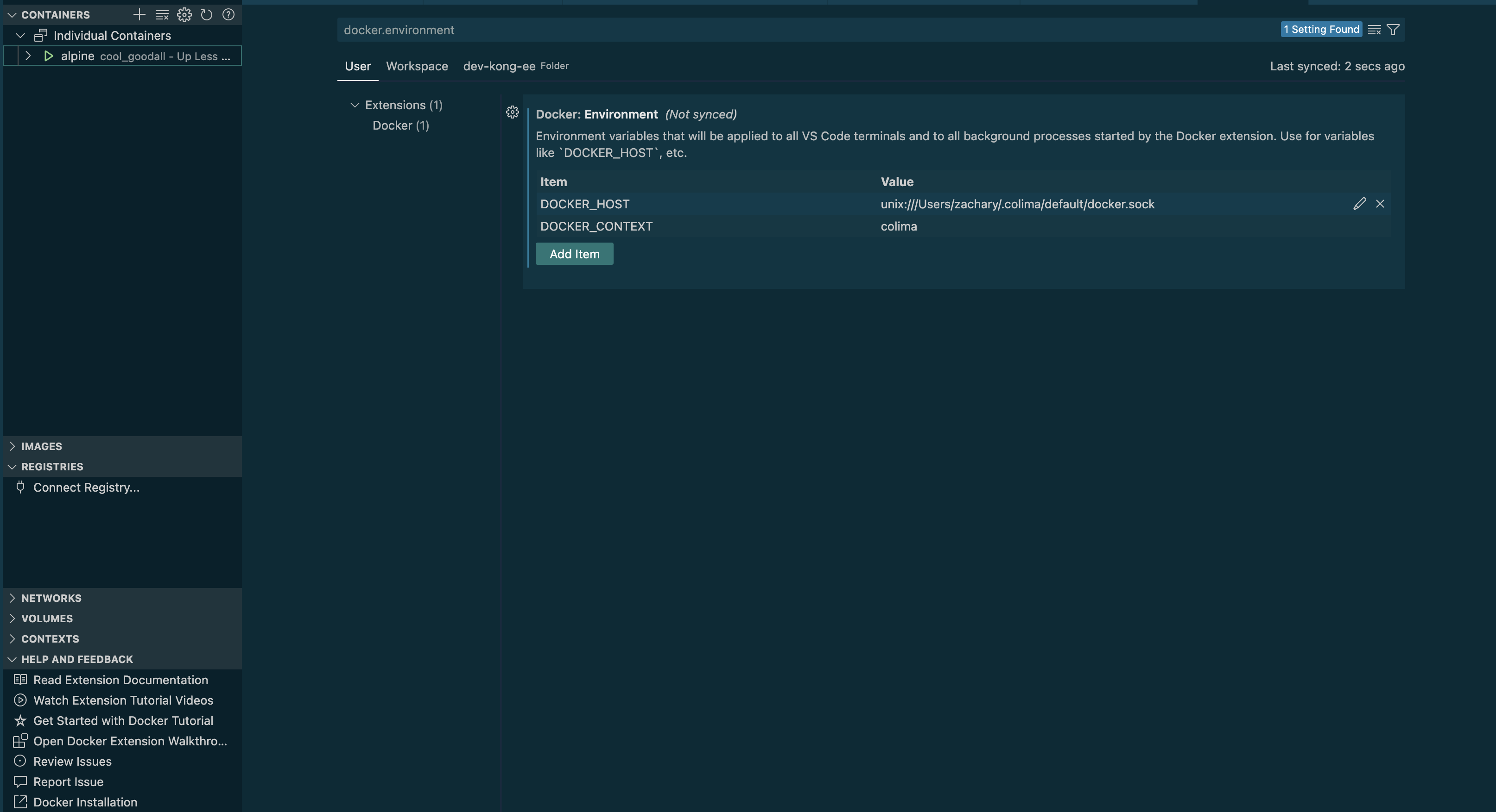
Task: Expand the Images section
Action: (x=12, y=446)
